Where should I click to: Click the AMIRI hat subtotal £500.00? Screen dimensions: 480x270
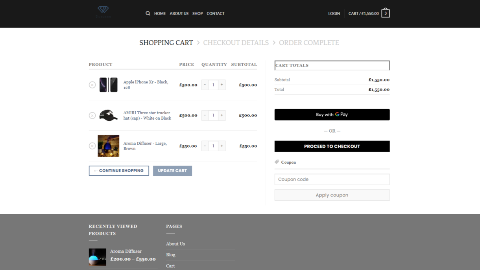248,115
